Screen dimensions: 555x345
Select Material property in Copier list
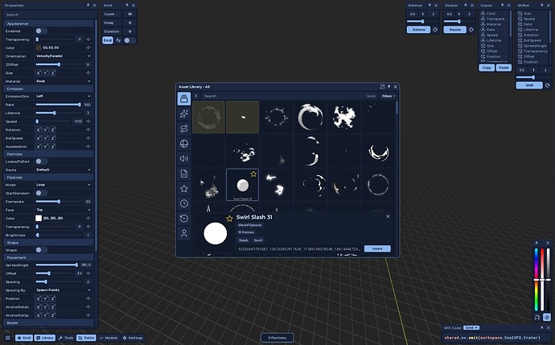pyautogui.click(x=494, y=24)
